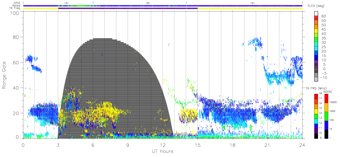Pick the white top swatch of ELEV colorbar
Image resolution: width=340 pixels, height=157 pixels.
316,13
